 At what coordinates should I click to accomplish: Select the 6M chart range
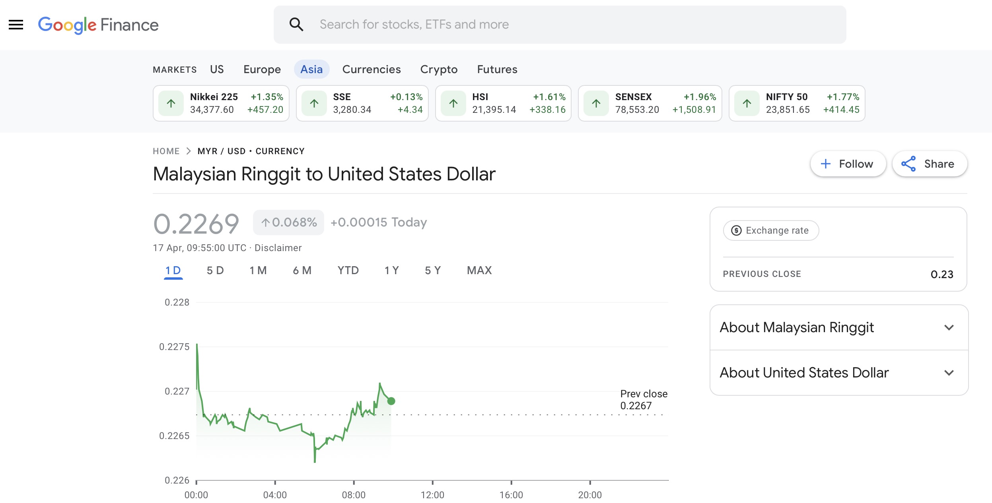(x=302, y=271)
